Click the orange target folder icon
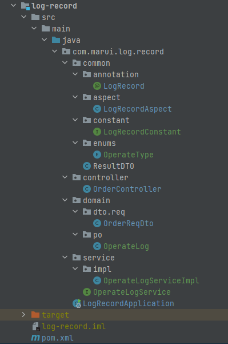This screenshot has width=228, height=344. (35, 315)
